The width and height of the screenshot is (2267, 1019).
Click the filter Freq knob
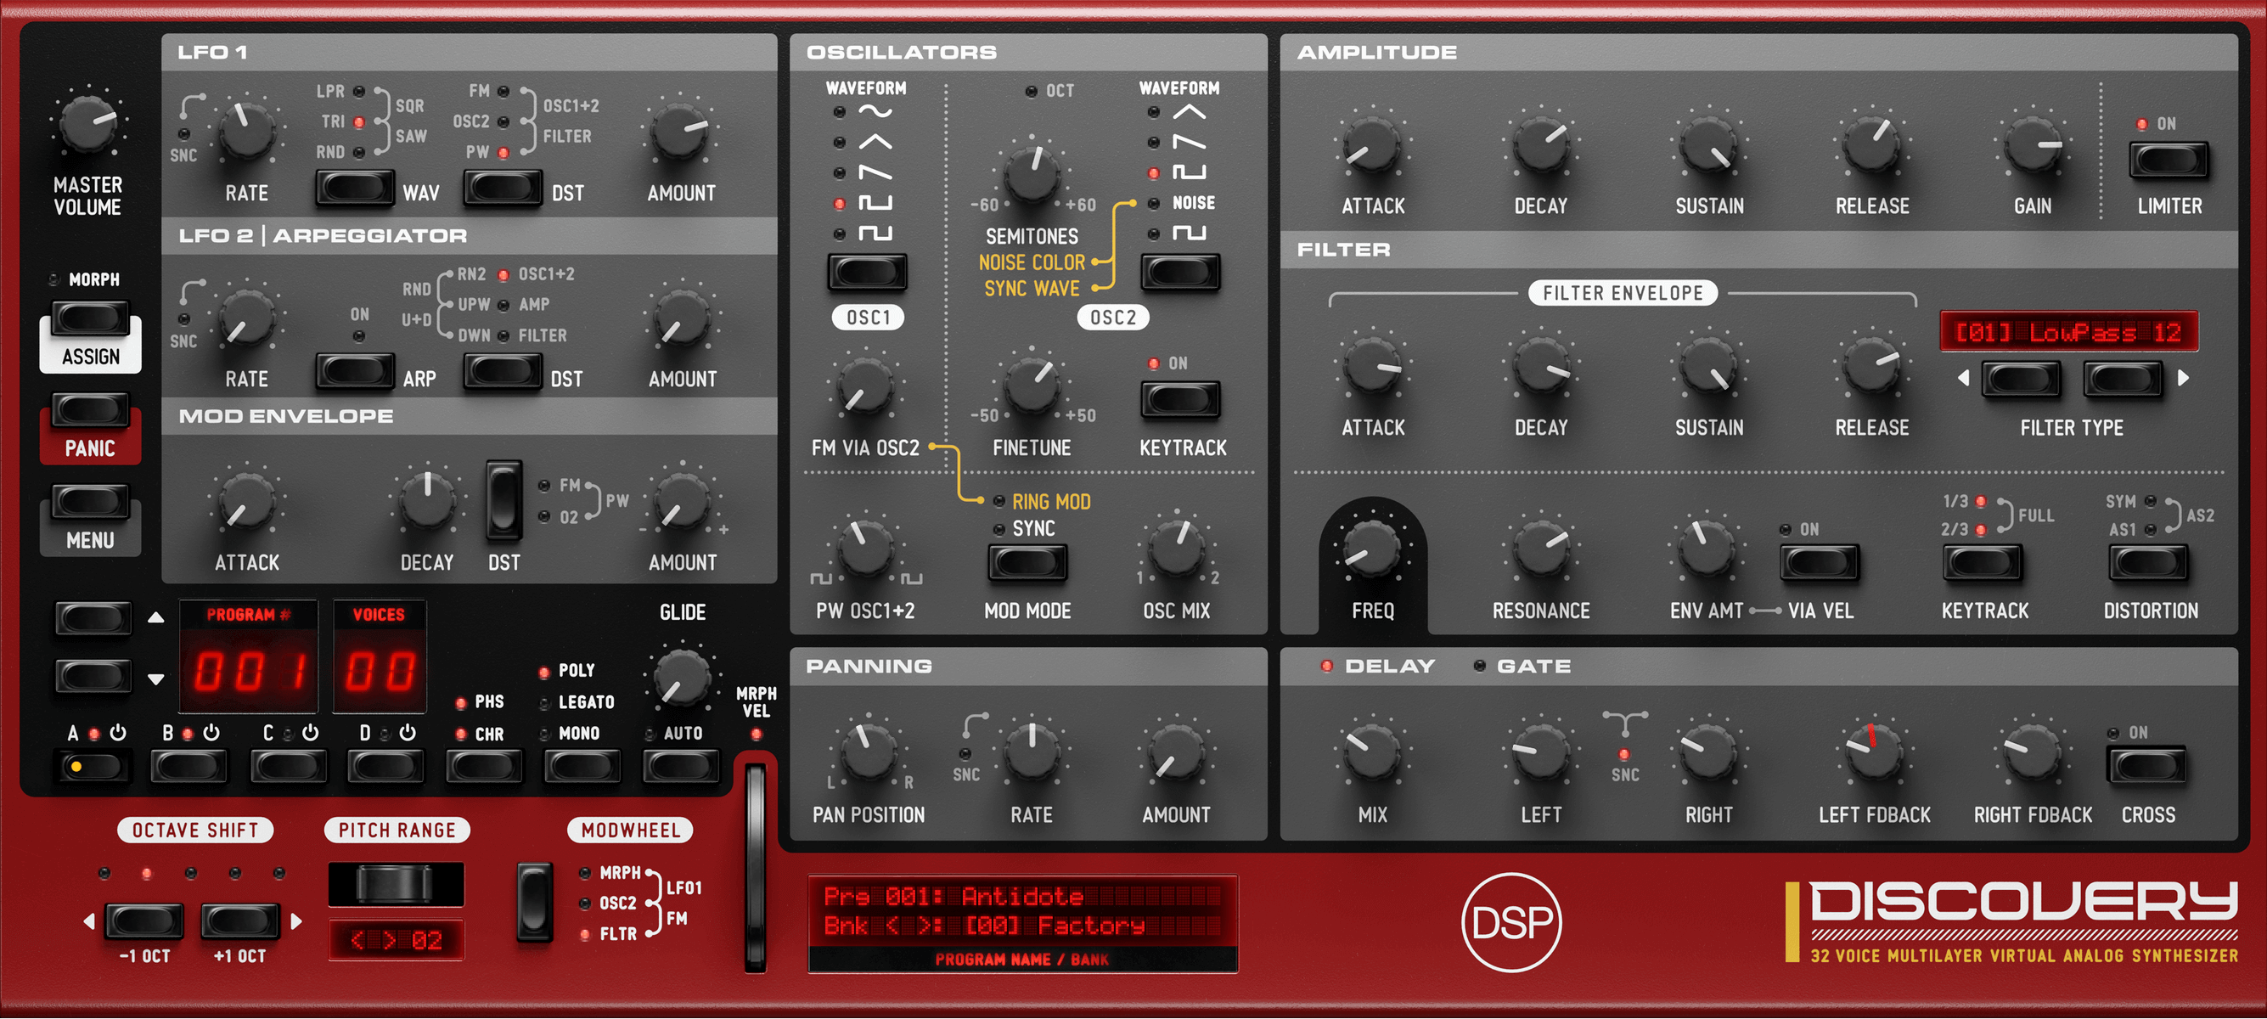click(x=1372, y=550)
